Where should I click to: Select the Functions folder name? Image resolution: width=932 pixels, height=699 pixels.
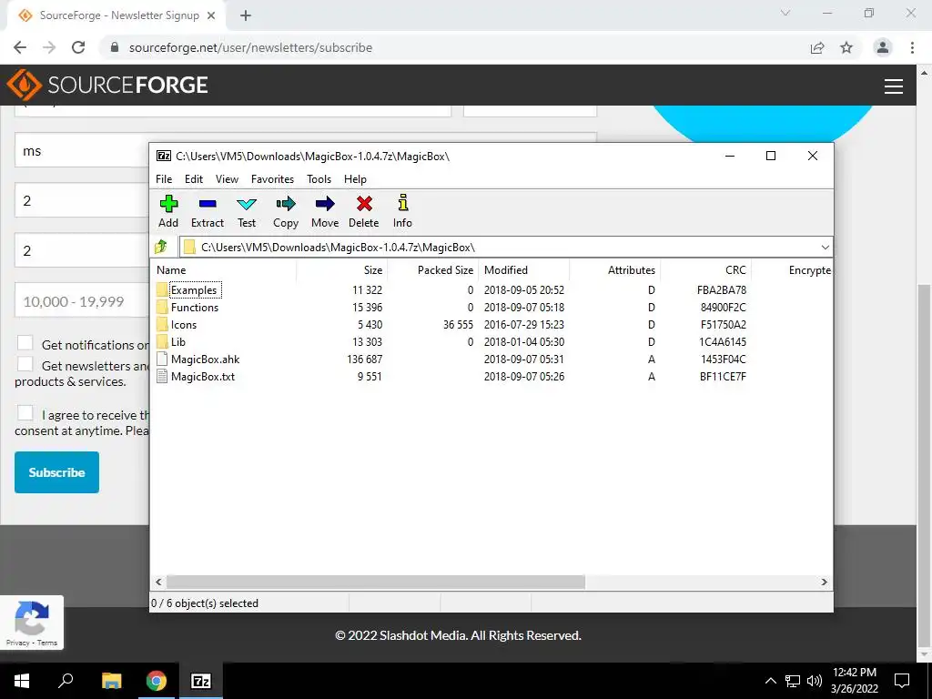[195, 308]
